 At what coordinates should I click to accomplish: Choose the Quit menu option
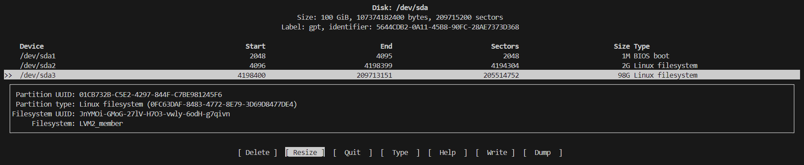point(352,152)
